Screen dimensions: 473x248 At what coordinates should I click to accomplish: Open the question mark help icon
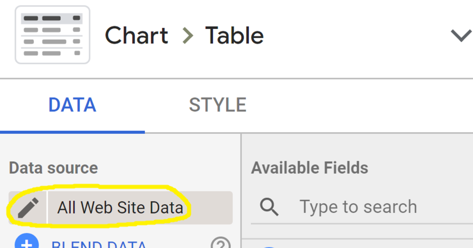click(x=221, y=242)
